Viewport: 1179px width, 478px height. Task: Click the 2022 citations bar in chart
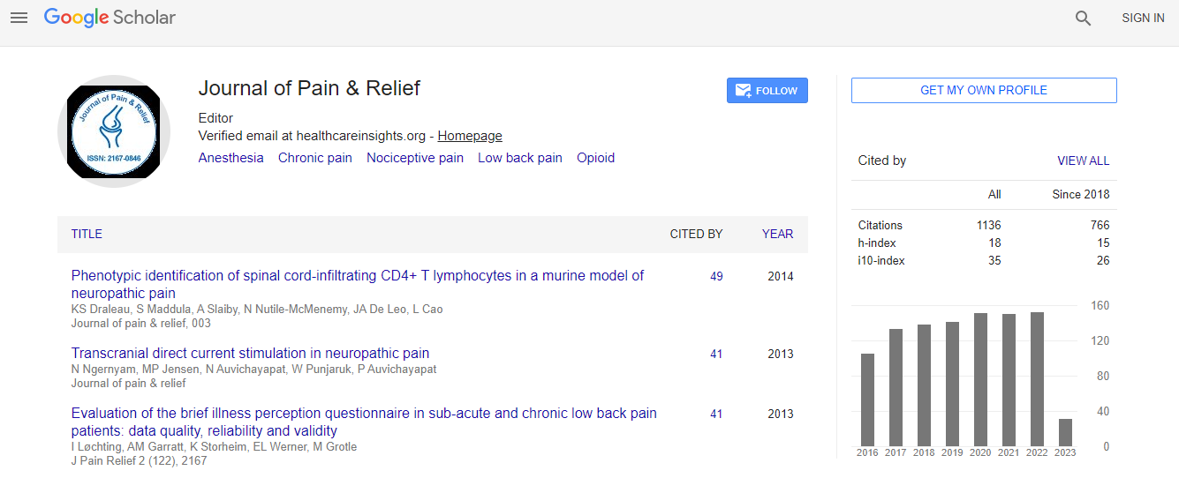[1037, 378]
